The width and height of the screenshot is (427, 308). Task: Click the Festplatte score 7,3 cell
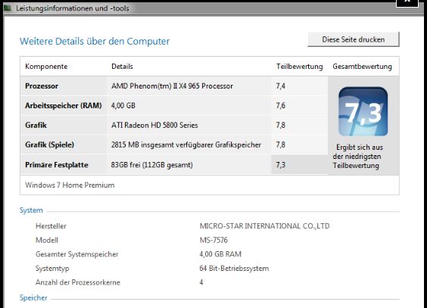pyautogui.click(x=299, y=165)
